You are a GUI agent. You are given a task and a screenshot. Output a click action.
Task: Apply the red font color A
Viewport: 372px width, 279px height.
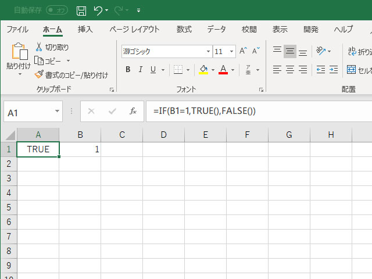click(223, 70)
